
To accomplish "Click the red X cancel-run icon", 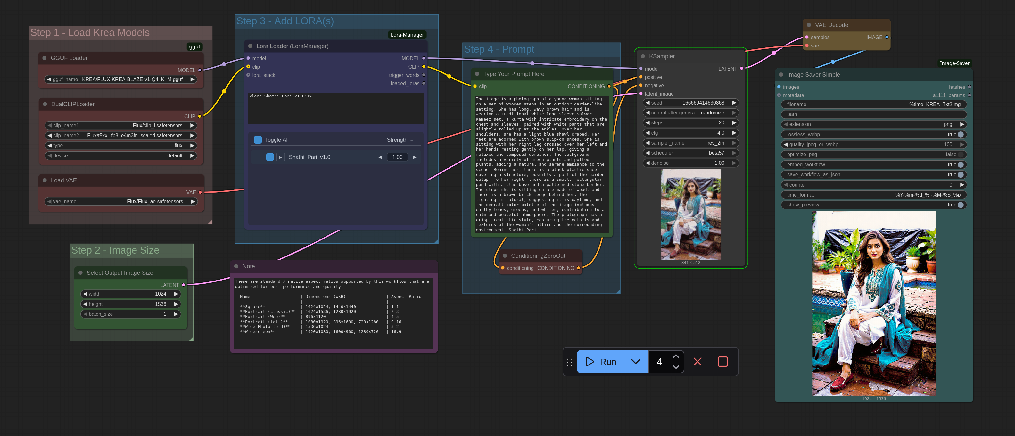I will tap(697, 362).
